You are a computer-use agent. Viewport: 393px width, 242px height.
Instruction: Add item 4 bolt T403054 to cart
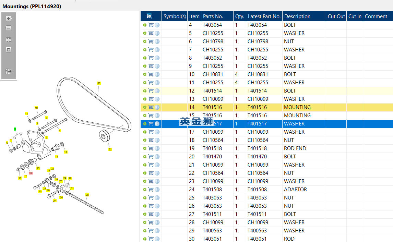pos(151,25)
